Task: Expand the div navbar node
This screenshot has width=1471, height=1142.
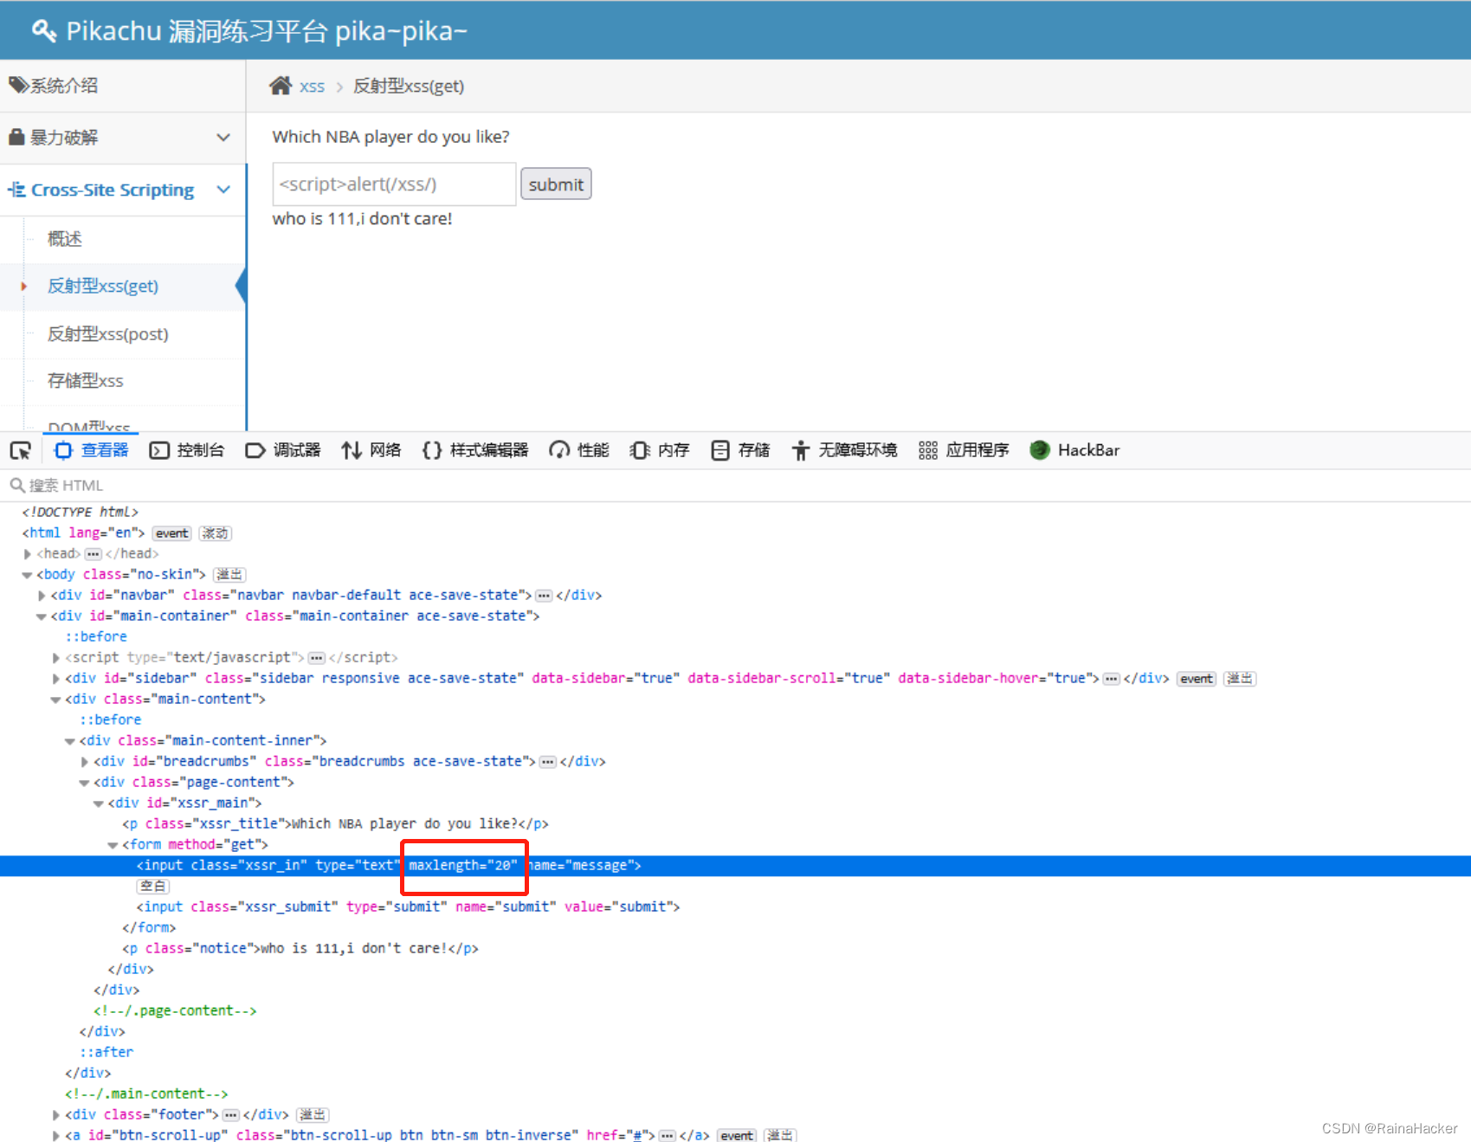Action: pyautogui.click(x=42, y=596)
